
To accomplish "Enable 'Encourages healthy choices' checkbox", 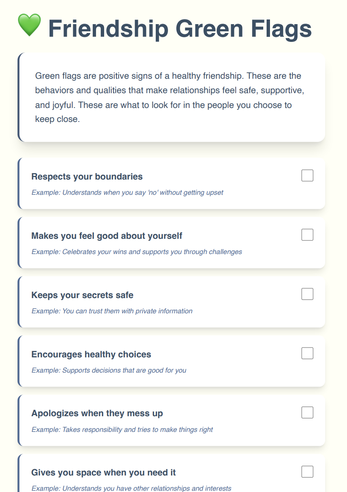I will [307, 353].
